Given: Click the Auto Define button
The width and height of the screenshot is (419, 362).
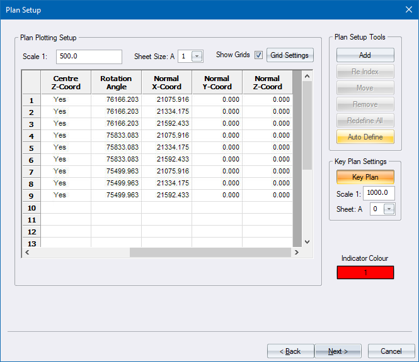Looking at the screenshot, I should tap(365, 137).
